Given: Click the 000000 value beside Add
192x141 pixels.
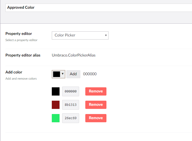Looking at the screenshot, I should pyautogui.click(x=90, y=74).
